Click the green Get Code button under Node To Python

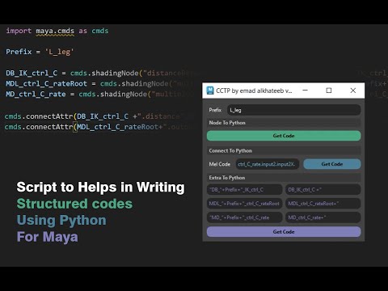[x=284, y=136]
